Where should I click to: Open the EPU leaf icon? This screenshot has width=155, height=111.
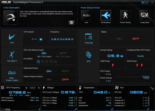tap(89, 55)
